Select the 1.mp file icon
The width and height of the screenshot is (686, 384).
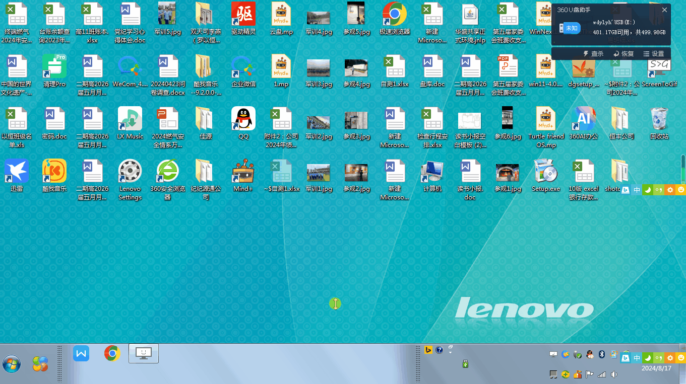281,71
